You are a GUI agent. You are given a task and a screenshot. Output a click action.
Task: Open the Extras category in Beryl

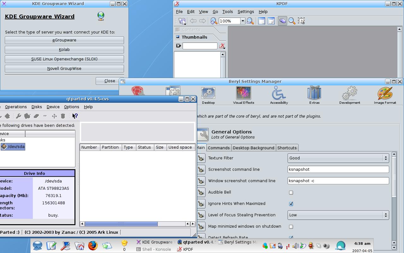pyautogui.click(x=314, y=96)
